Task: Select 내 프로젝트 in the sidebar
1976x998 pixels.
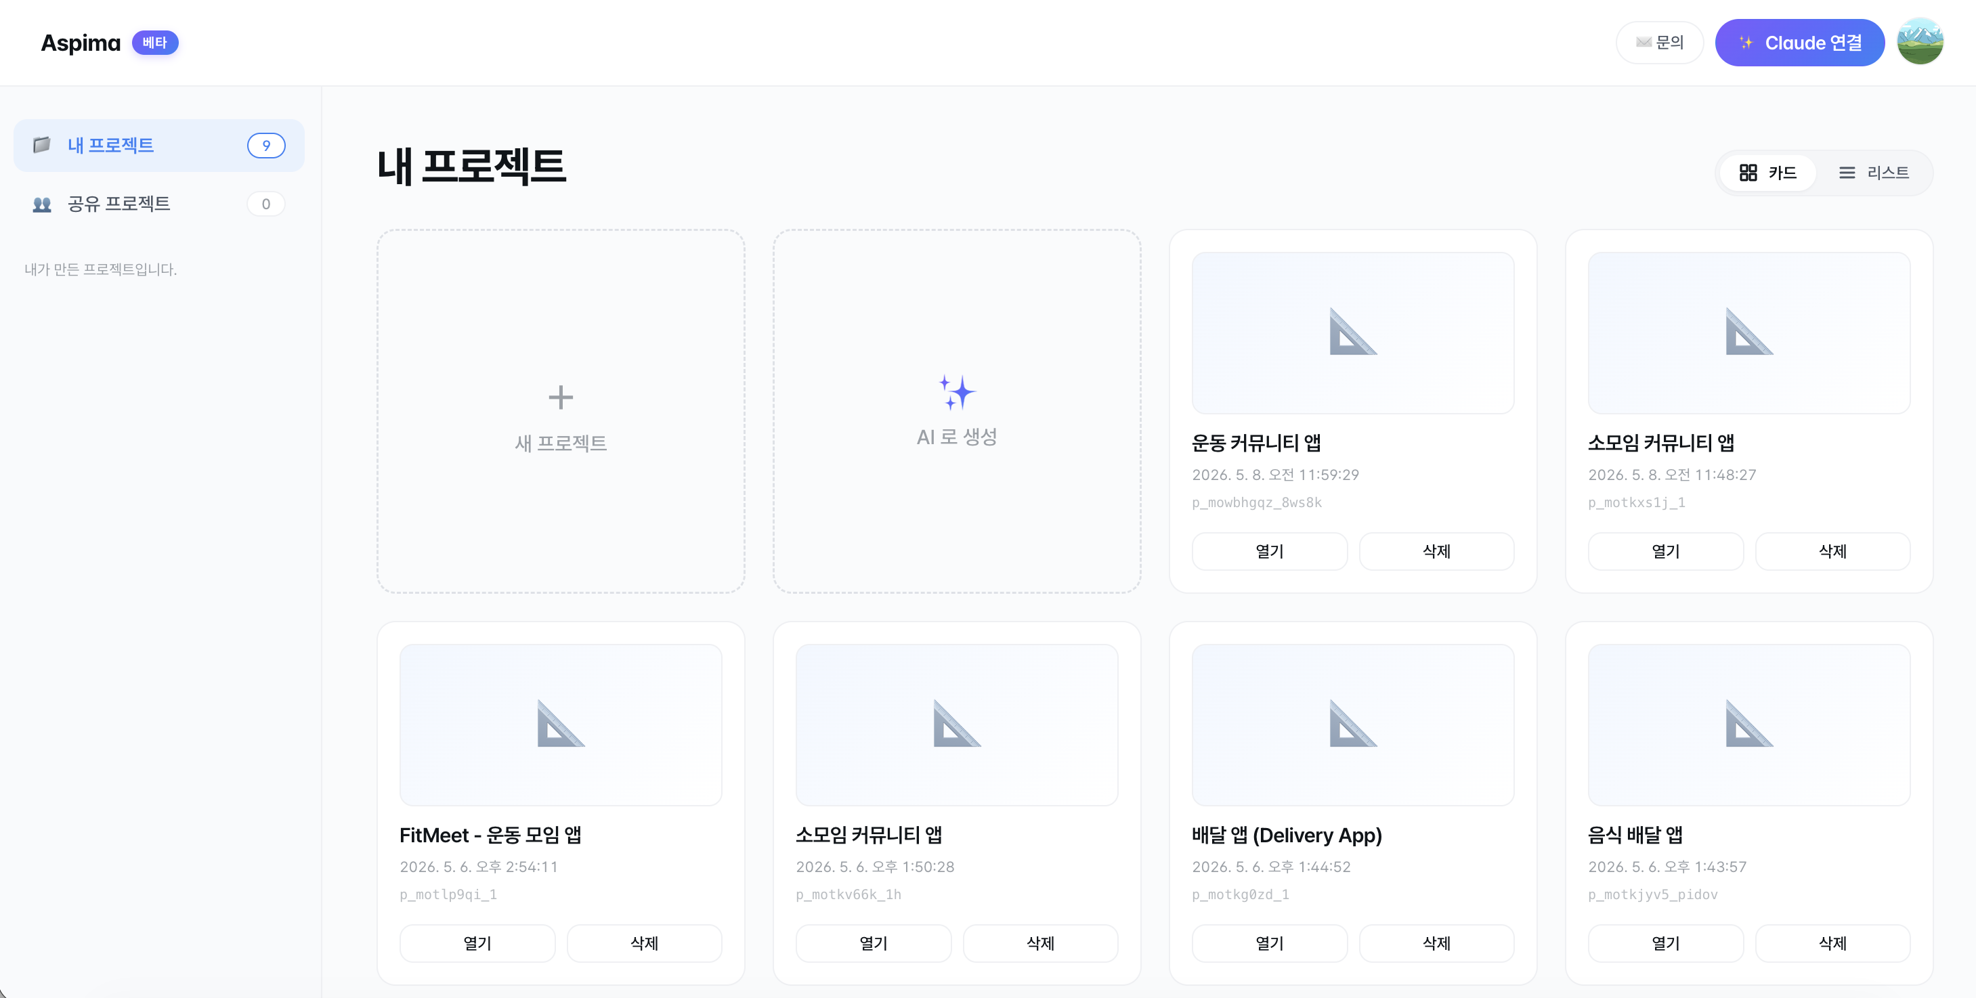Action: (158, 145)
